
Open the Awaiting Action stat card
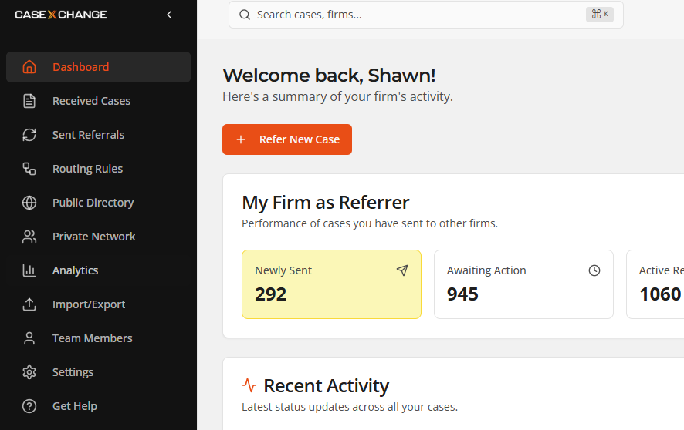523,284
